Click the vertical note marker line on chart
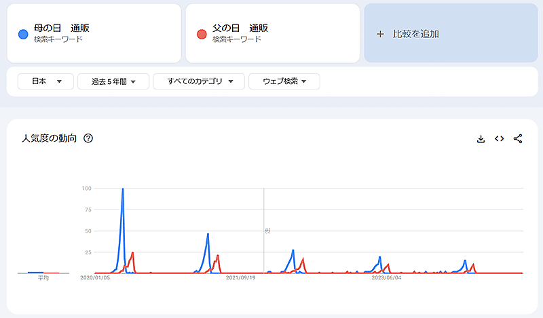The height and width of the screenshot is (318, 543). click(x=263, y=231)
